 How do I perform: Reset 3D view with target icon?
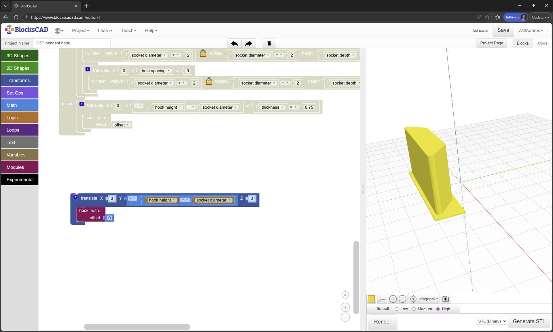pyautogui.click(x=413, y=299)
